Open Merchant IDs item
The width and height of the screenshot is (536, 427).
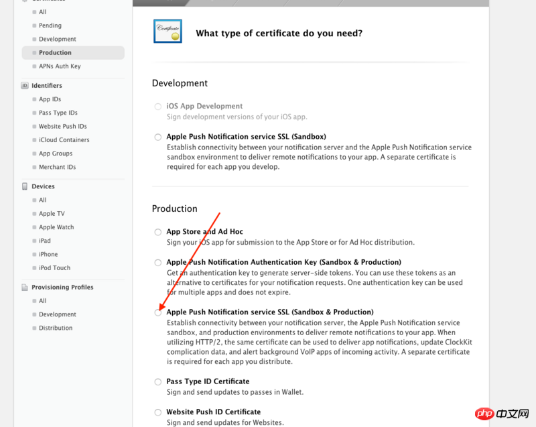[x=58, y=167]
